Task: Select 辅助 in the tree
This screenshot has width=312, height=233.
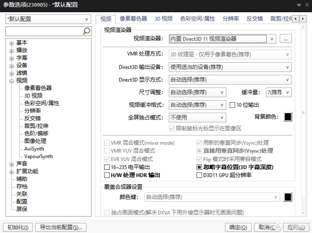Action: tap(22, 179)
